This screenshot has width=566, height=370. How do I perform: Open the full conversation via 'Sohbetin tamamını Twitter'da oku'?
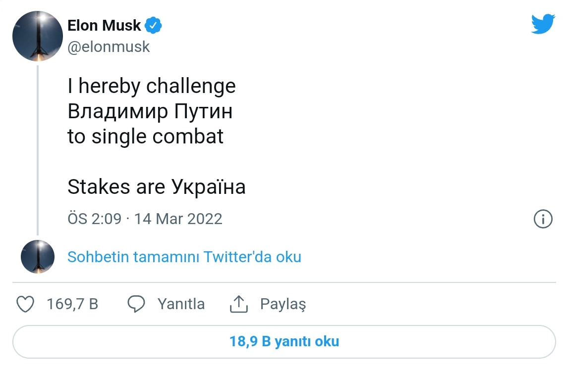pyautogui.click(x=184, y=257)
